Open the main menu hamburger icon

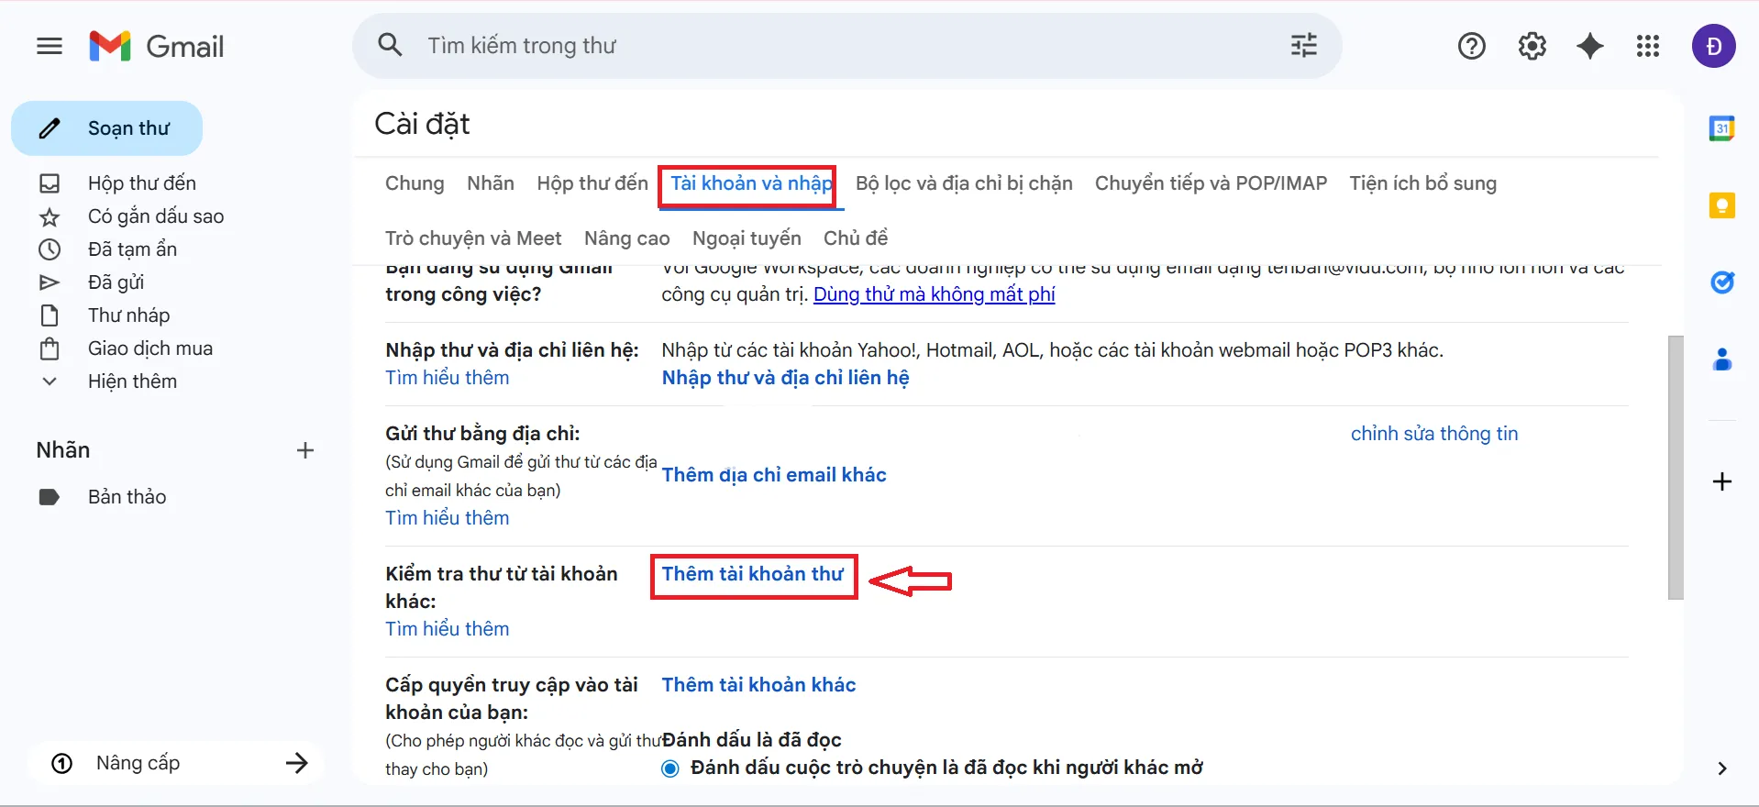click(x=50, y=46)
